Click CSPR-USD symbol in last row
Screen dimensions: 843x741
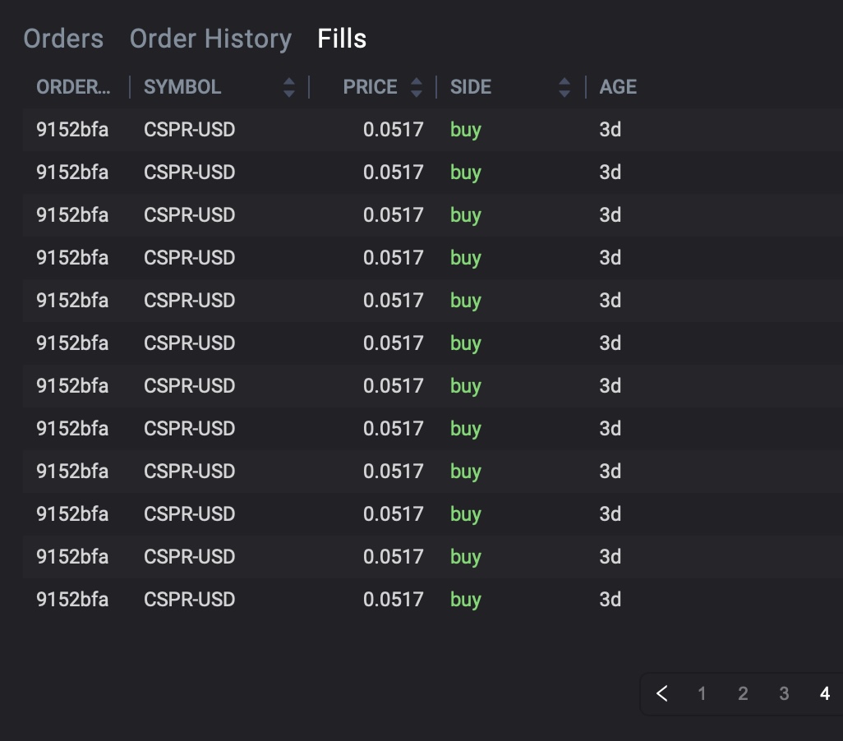click(x=189, y=600)
